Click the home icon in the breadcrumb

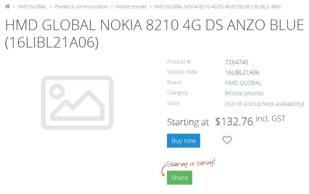(7, 6)
